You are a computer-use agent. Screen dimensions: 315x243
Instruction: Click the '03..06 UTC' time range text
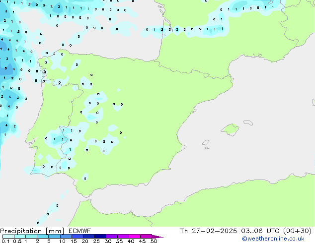pos(260,231)
